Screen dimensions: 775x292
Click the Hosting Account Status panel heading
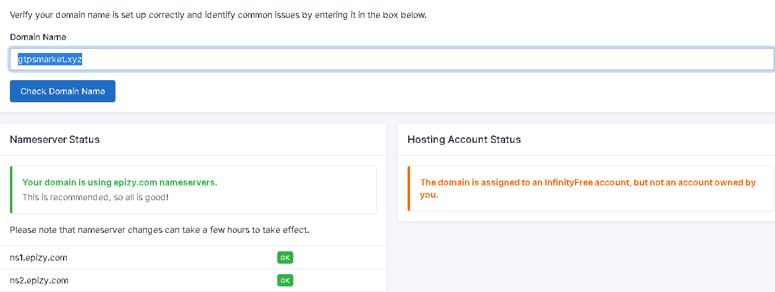[464, 139]
